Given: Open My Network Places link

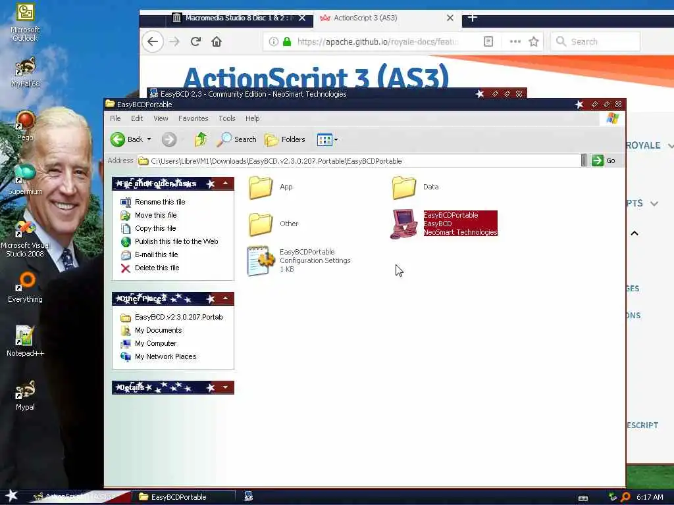Looking at the screenshot, I should (x=159, y=356).
